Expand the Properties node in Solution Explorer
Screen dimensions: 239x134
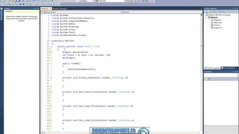tap(208, 20)
